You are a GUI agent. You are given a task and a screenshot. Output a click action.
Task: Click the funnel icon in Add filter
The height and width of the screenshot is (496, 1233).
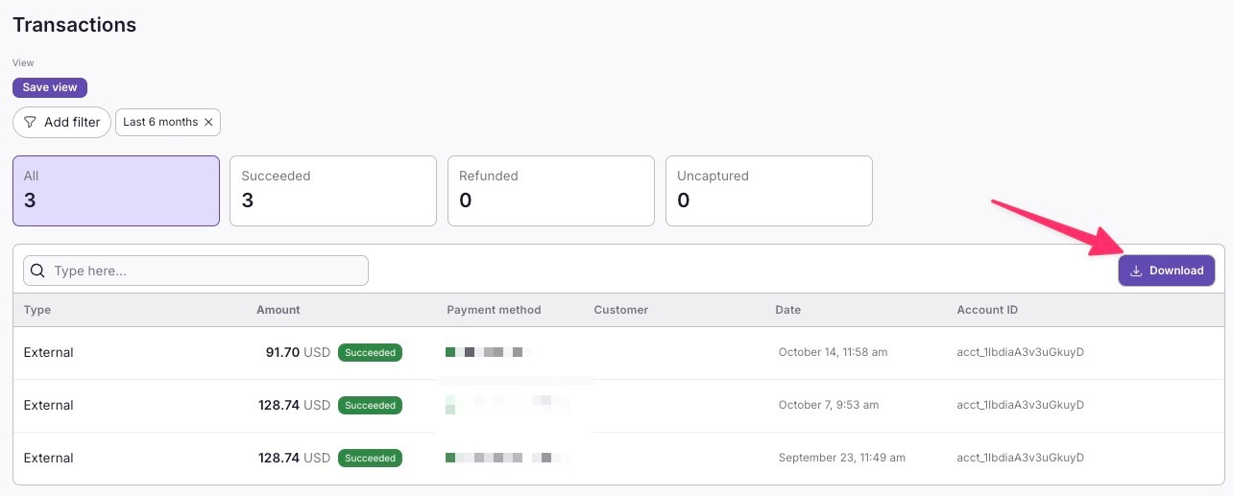coord(31,123)
